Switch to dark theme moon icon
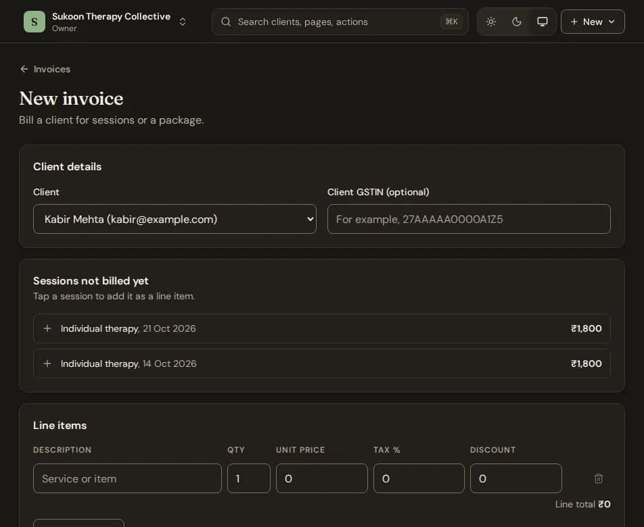This screenshot has width=644, height=527. coord(517,22)
